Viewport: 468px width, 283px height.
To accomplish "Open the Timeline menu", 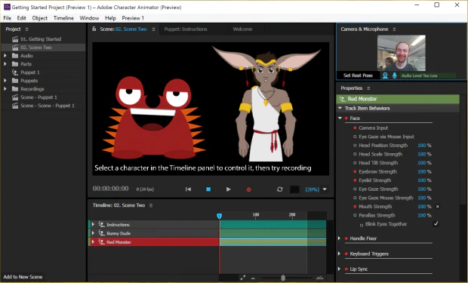I will tap(63, 18).
